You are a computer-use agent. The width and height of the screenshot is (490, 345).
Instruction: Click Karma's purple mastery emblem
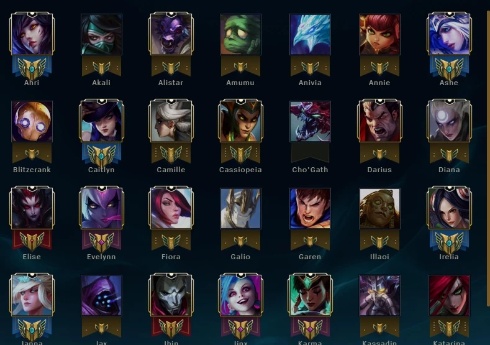coord(310,328)
